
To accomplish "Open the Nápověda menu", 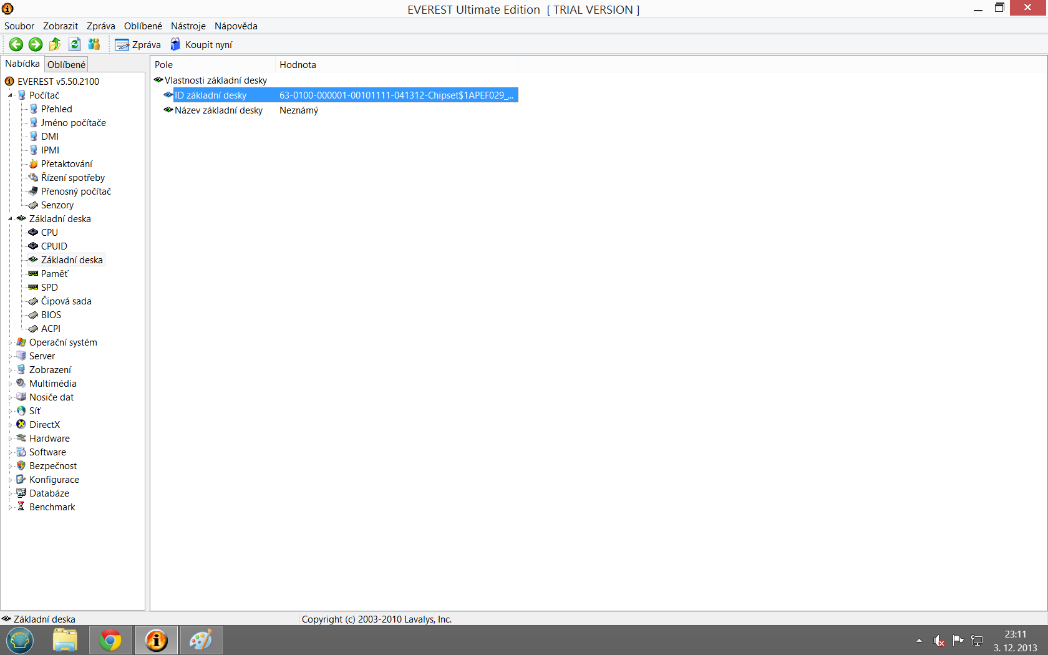I will pos(236,26).
